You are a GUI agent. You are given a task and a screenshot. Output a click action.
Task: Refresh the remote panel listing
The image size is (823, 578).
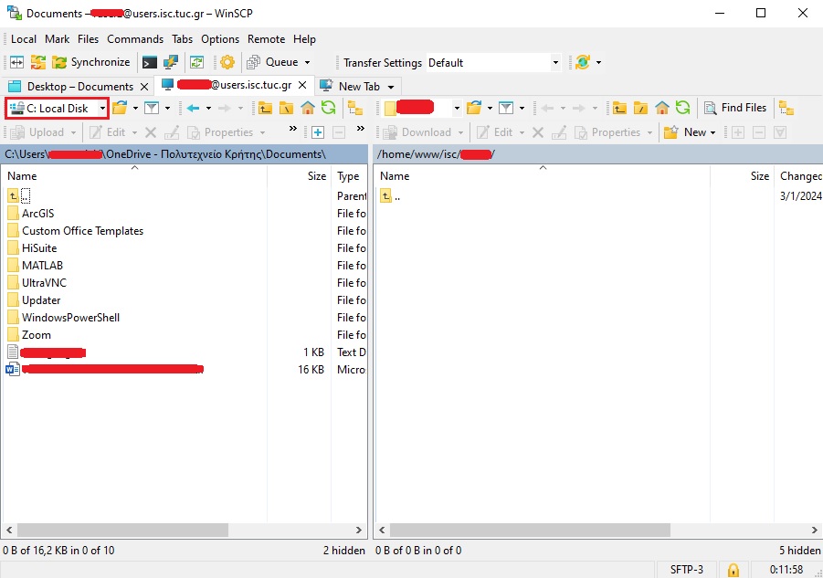[x=683, y=108]
